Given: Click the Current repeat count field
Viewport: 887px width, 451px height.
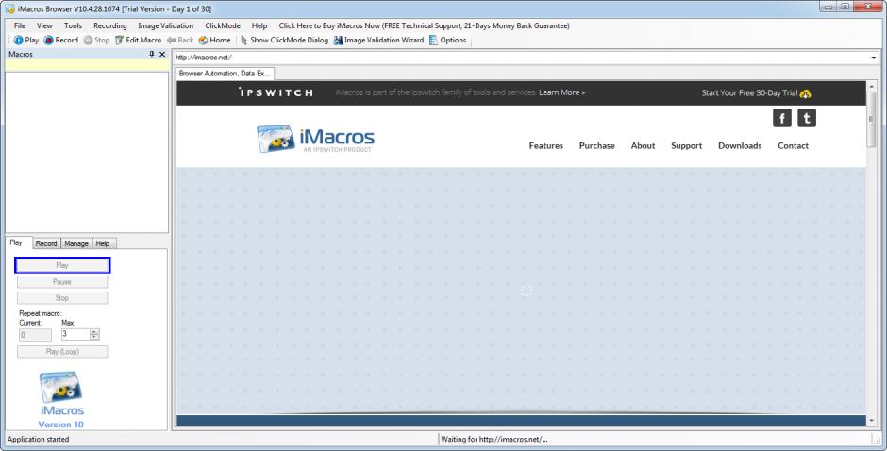Looking at the screenshot, I should 35,335.
